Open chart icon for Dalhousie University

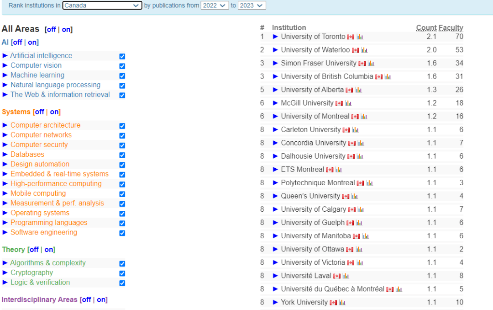point(360,156)
